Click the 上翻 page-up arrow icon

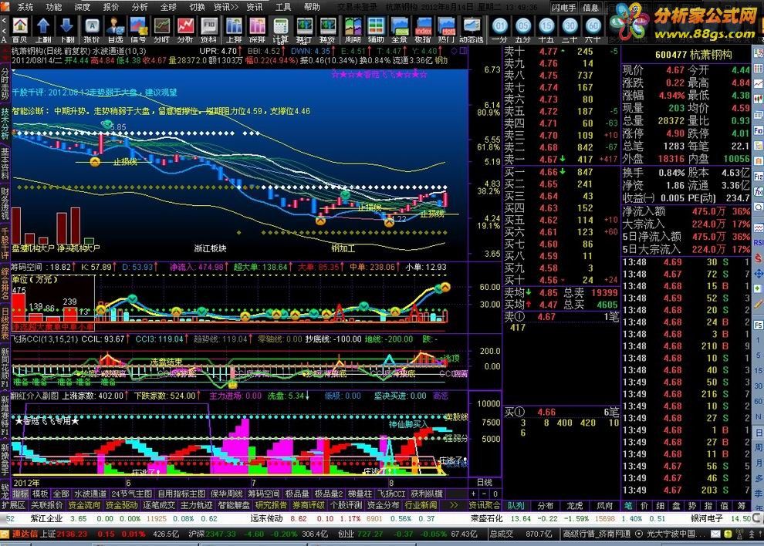[x=43, y=30]
